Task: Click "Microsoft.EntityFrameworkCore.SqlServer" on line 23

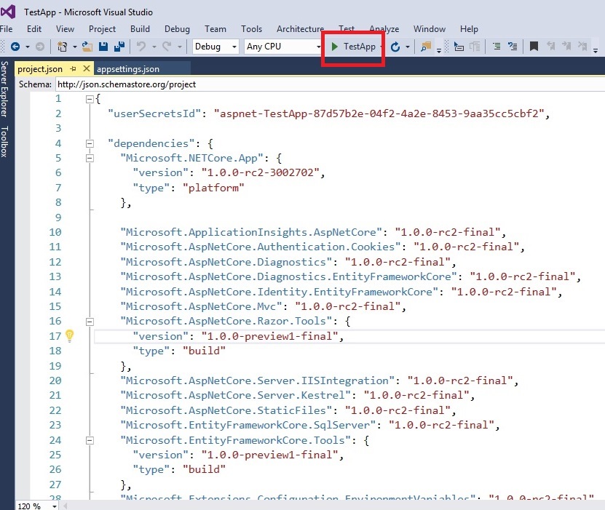Action: click(x=248, y=425)
